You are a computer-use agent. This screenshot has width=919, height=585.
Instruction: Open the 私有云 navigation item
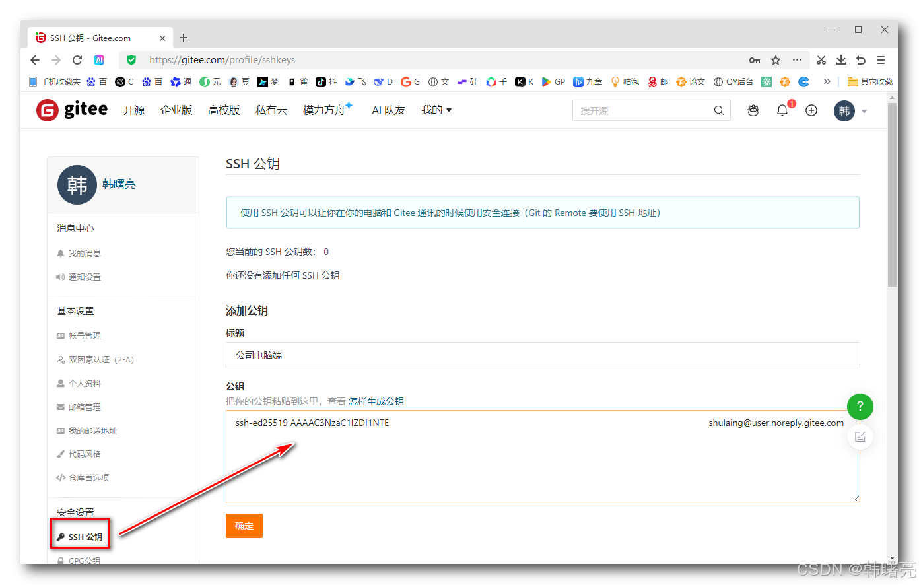coord(271,110)
